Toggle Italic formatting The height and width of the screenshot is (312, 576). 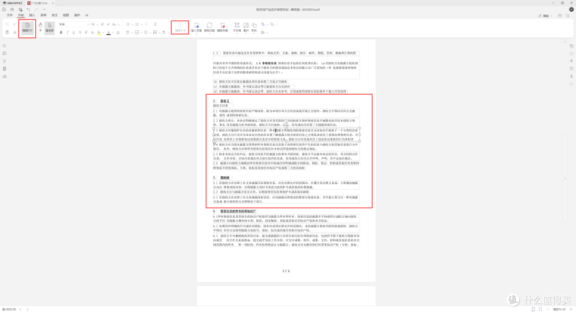pyautogui.click(x=67, y=32)
